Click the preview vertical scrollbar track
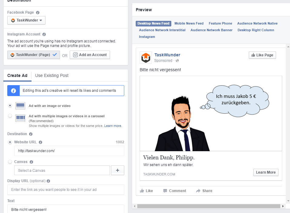Image resolution: width=290 pixels, height=213 pixels. [x=288, y=124]
